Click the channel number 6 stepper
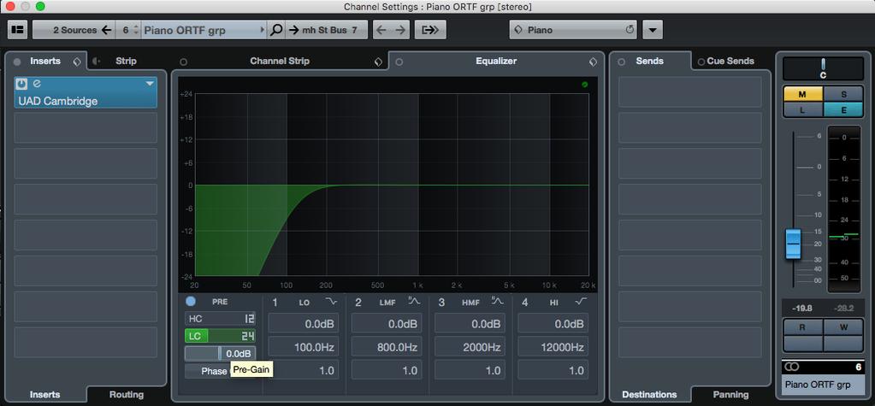The image size is (875, 406). (x=136, y=30)
